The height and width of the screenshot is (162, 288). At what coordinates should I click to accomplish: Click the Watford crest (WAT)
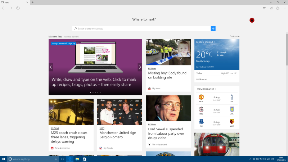tap(232, 122)
